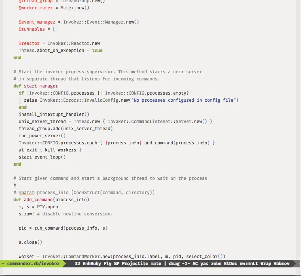Click the modified-status dash before the buffer name

[3, 264]
